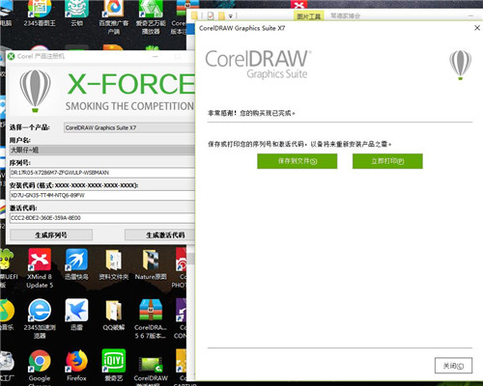This screenshot has width=483, height=386.
Task: Click the activation code field in keygen
Action: coord(102,218)
